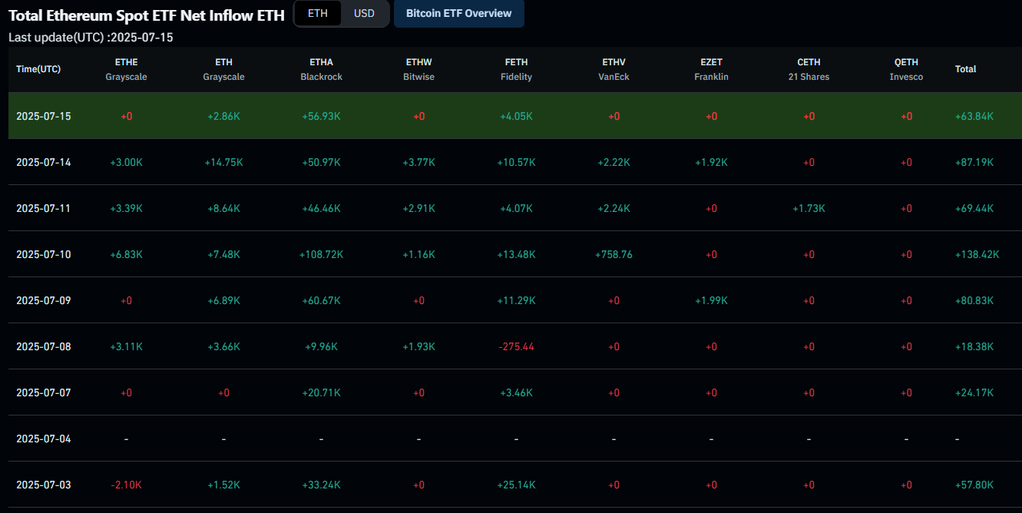
Task: Select the 2025-07-14 total +87.19K cell
Action: pyautogui.click(x=974, y=162)
